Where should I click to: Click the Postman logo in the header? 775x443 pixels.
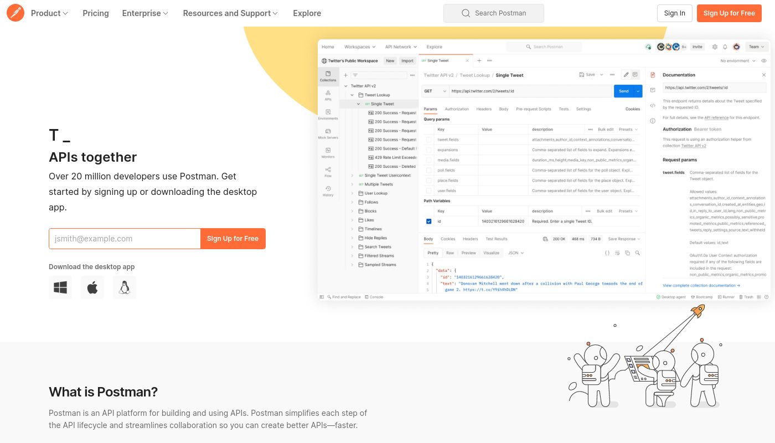click(x=15, y=13)
